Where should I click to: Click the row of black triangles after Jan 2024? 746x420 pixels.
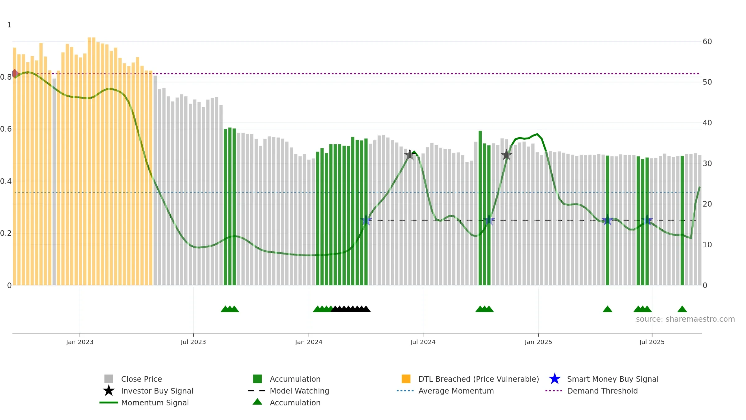351,309
